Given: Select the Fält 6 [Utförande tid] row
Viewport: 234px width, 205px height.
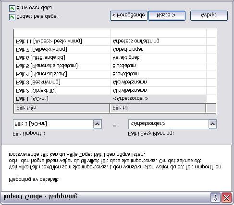Looking at the screenshot, I should [110, 58].
